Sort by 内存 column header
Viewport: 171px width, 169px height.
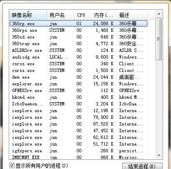click(x=102, y=15)
